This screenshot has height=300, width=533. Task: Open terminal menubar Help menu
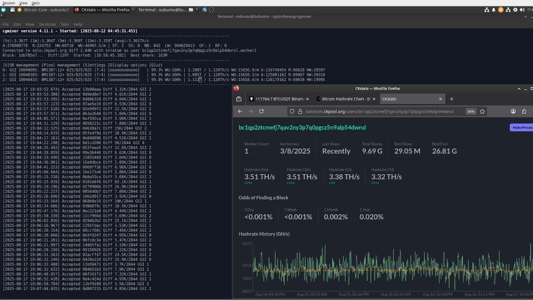pyautogui.click(x=78, y=24)
